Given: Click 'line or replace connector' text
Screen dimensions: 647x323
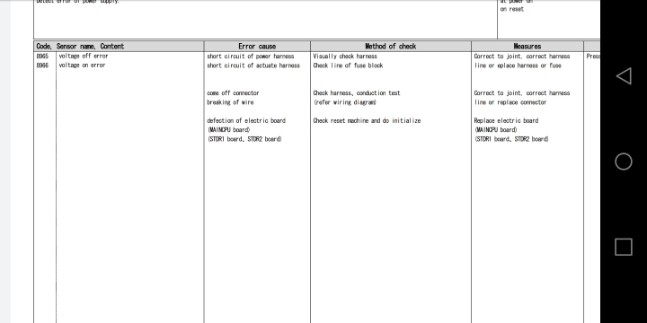Looking at the screenshot, I should (x=510, y=102).
